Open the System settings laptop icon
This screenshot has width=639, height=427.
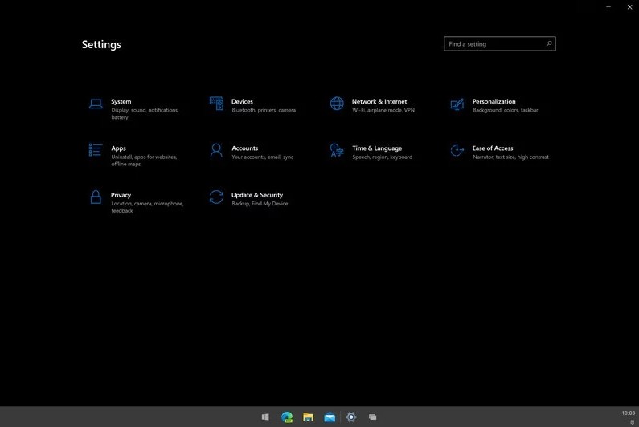96,104
